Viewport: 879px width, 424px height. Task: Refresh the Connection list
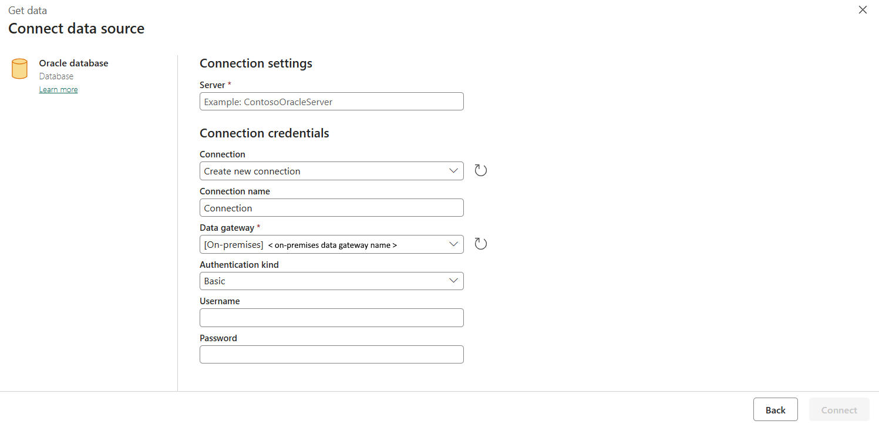pyautogui.click(x=480, y=170)
